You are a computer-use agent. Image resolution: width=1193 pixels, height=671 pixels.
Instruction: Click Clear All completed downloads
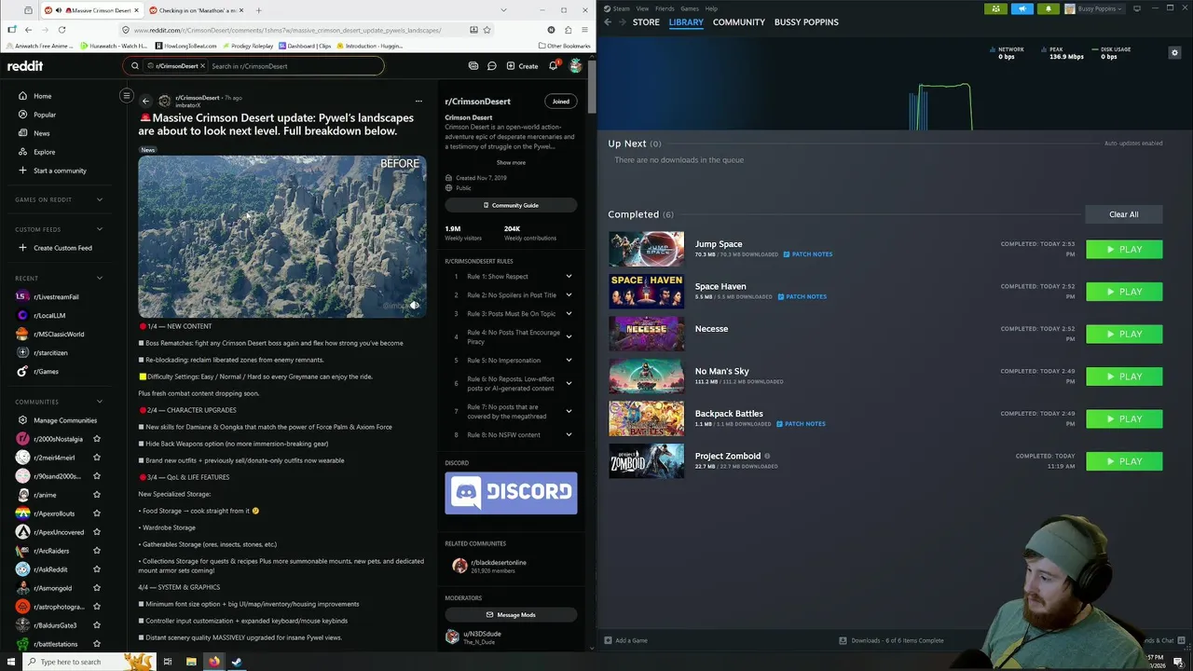[1123, 214]
